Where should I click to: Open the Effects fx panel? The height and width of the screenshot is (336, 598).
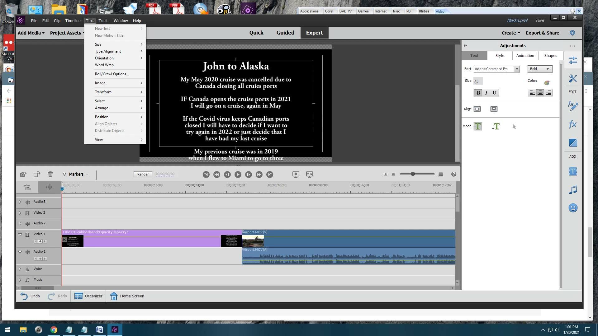(x=572, y=124)
